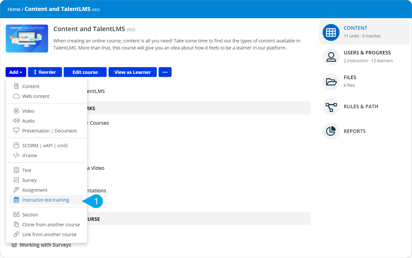This screenshot has height=258, width=412.
Task: Select Clone from another course
Action: coord(46,225)
